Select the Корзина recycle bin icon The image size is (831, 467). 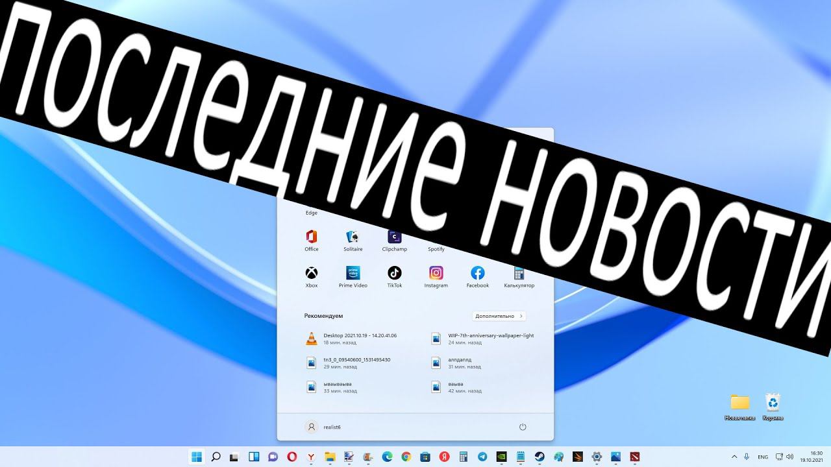[x=773, y=407]
